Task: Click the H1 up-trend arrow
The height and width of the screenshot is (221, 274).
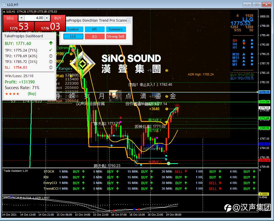Action: [244, 47]
